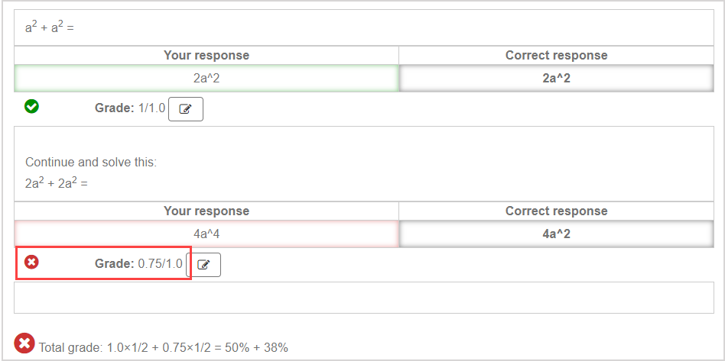The height and width of the screenshot is (361, 725).
Task: Click the 'Grade: 1/1.0' label
Action: (x=129, y=108)
